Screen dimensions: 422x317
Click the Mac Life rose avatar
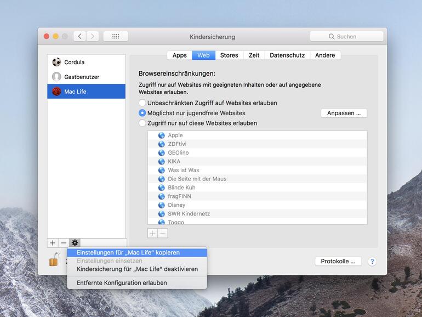click(x=56, y=92)
